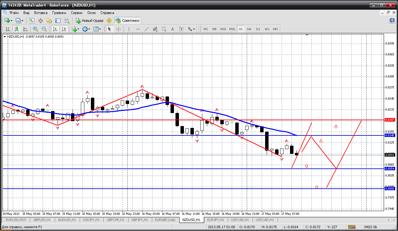
Task: Click the connection status bars icon
Action: pos(352,228)
